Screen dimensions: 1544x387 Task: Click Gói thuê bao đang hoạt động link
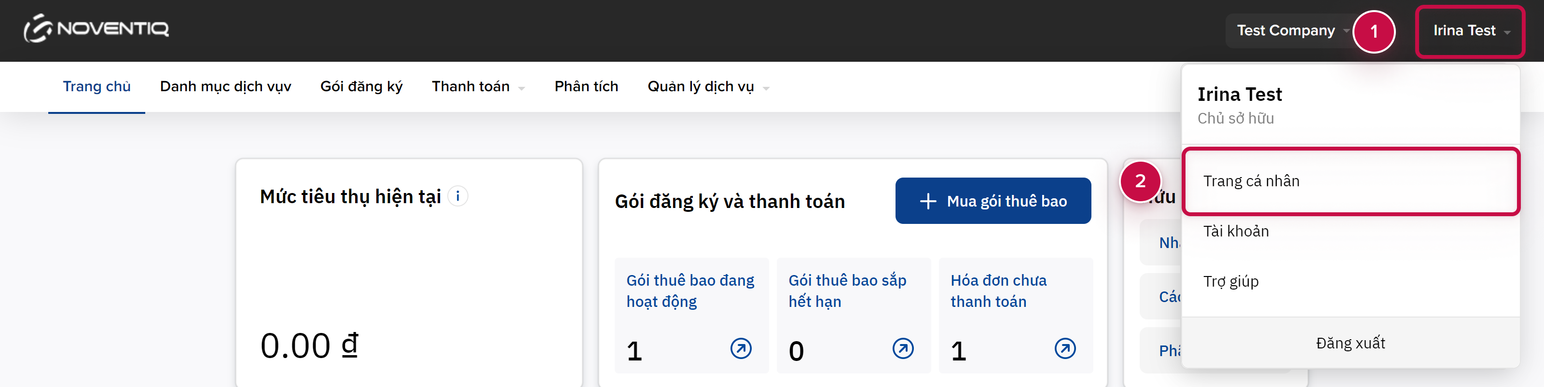(x=690, y=290)
